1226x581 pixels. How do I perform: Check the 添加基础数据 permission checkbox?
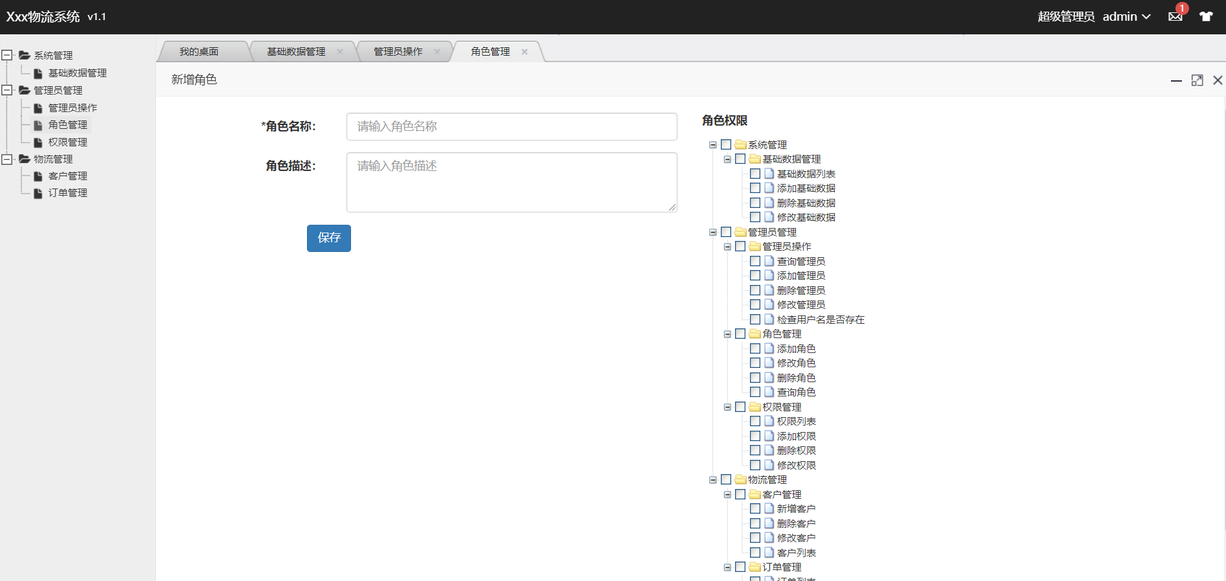pos(755,188)
